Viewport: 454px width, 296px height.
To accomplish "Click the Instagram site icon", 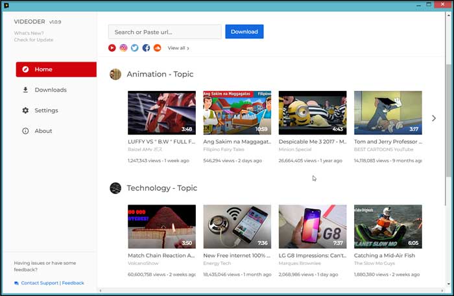I will point(123,48).
